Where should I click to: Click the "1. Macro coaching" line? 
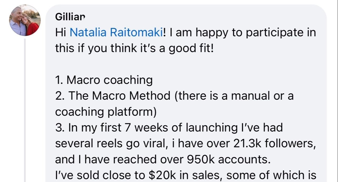[104, 80]
